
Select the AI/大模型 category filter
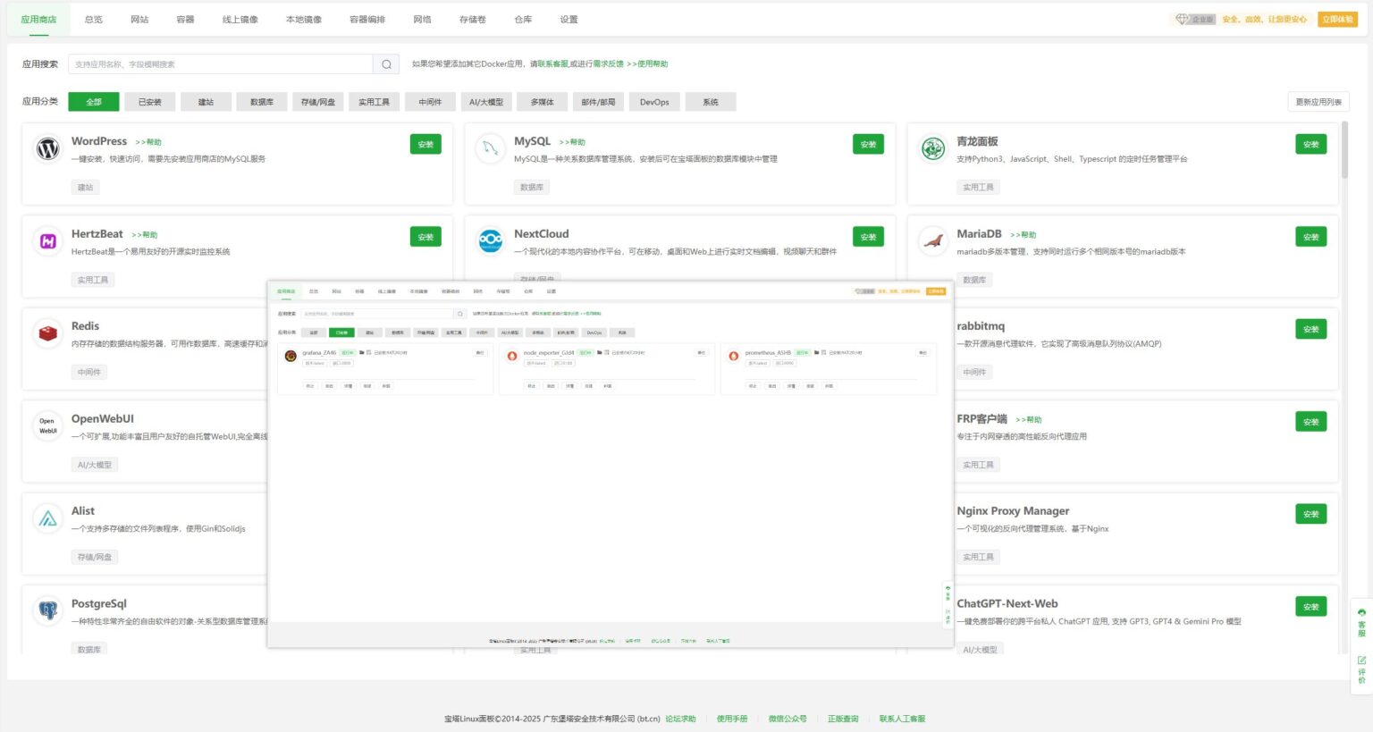pyautogui.click(x=486, y=102)
